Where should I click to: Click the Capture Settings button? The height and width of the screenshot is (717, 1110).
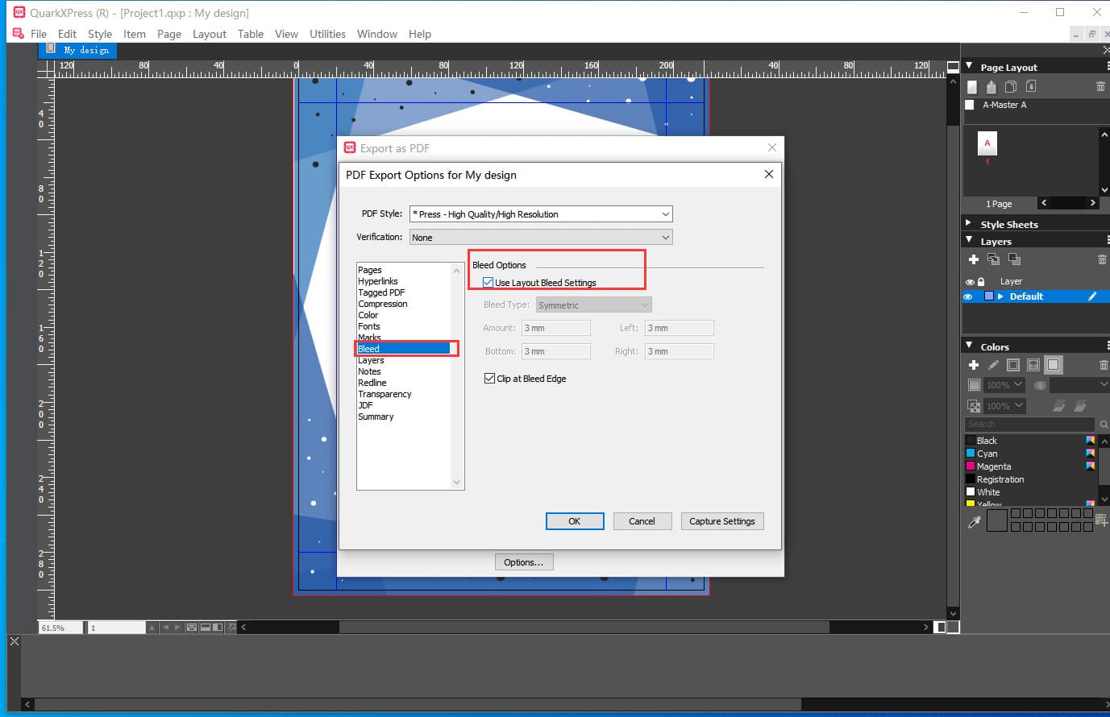[721, 521]
